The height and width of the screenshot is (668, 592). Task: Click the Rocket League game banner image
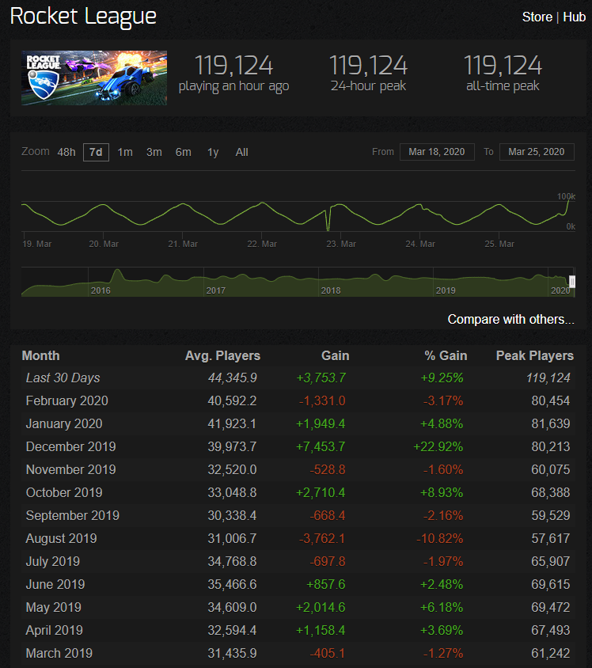(x=94, y=78)
